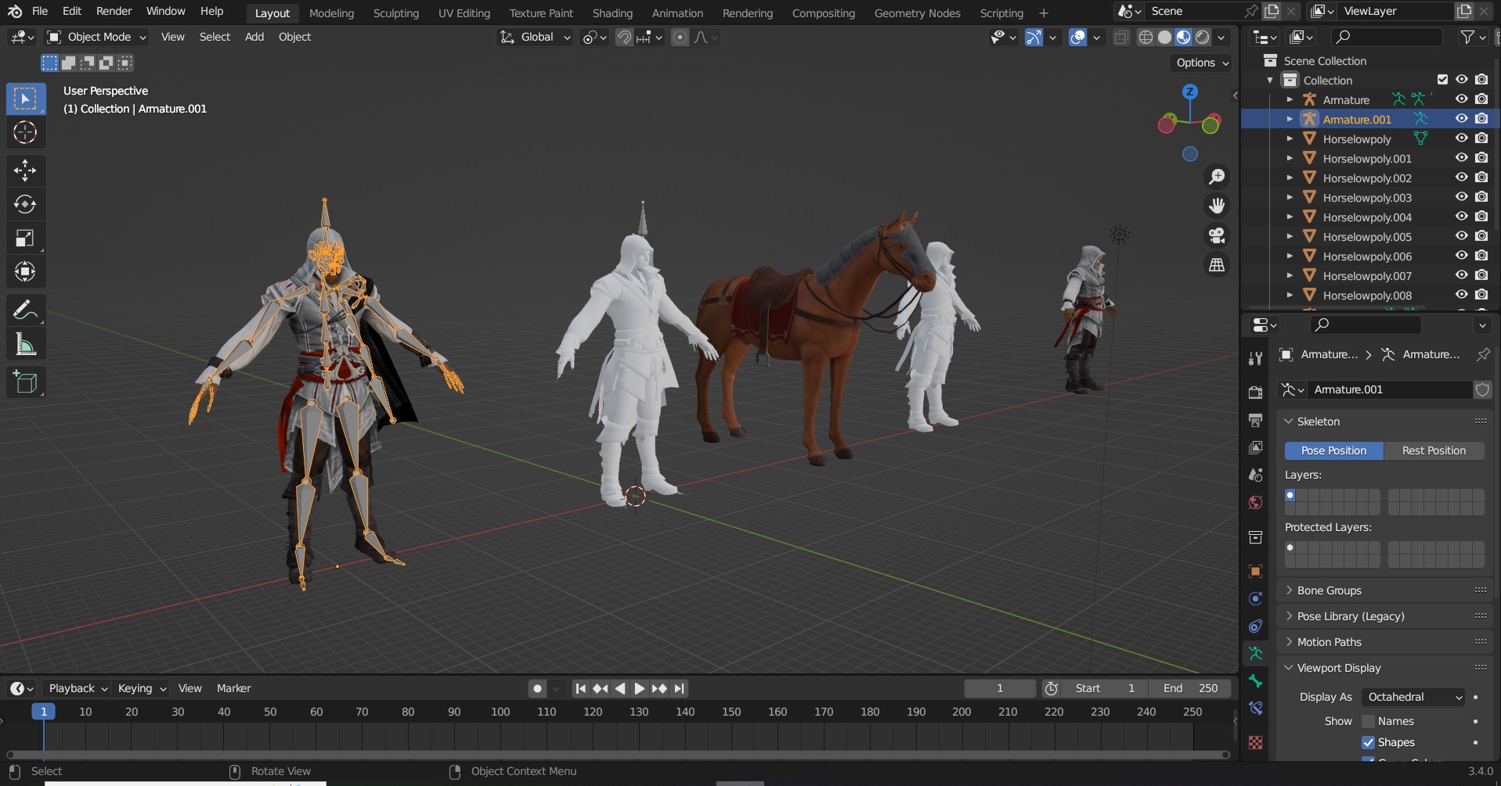The height and width of the screenshot is (786, 1501).
Task: Toggle auto keying record button
Action: click(537, 688)
